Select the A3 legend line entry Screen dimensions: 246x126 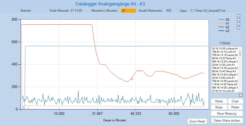point(223,31)
